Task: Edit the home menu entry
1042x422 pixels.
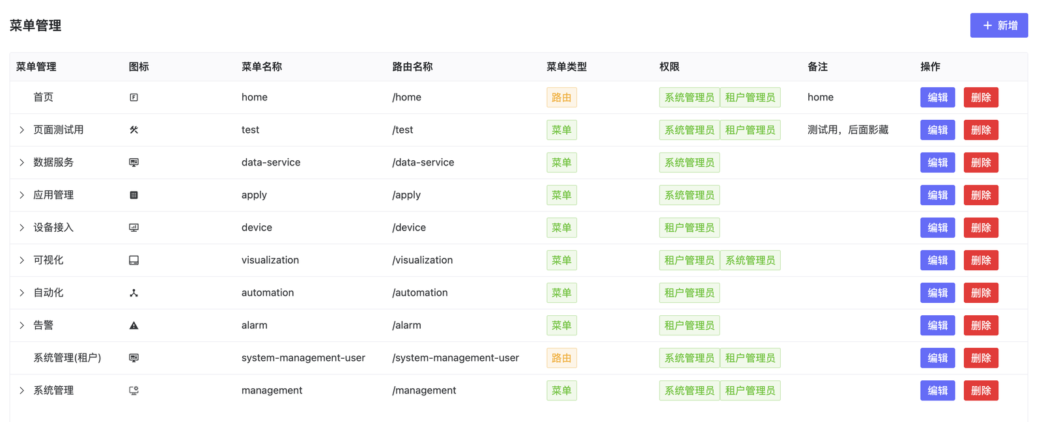Action: click(938, 98)
